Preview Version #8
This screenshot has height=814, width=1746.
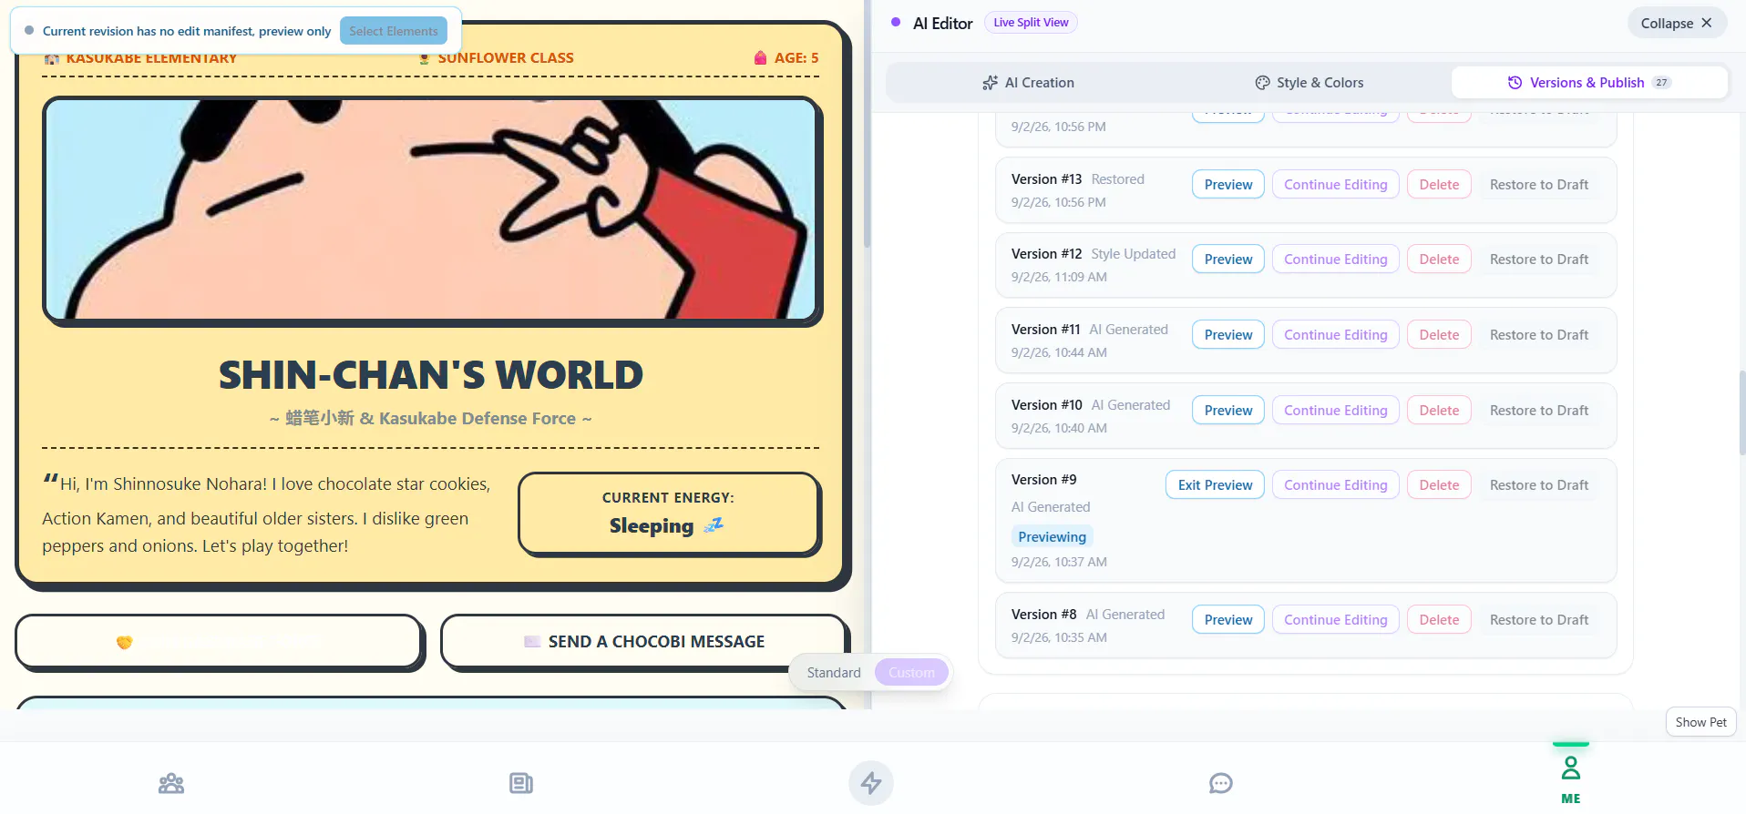pyautogui.click(x=1228, y=620)
